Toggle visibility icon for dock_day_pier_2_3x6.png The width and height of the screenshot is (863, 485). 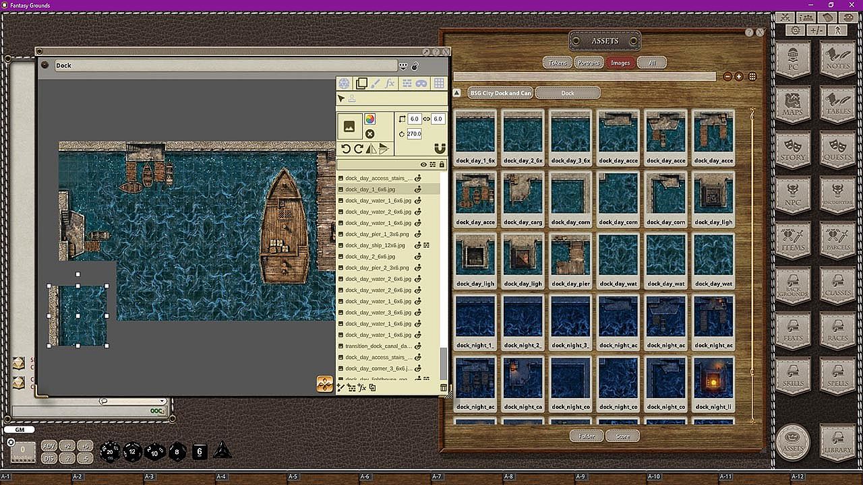coord(418,267)
